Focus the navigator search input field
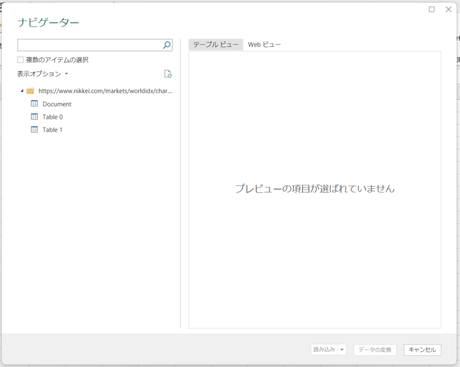The height and width of the screenshot is (367, 460). click(89, 45)
